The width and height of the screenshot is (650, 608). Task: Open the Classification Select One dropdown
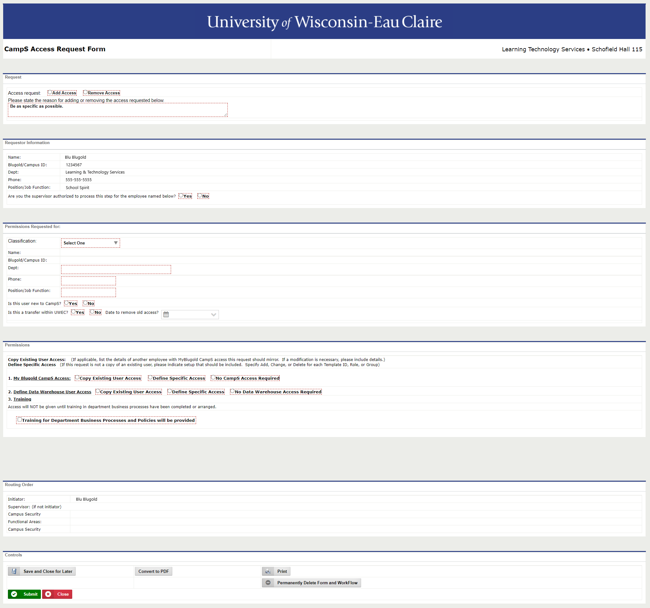[90, 243]
